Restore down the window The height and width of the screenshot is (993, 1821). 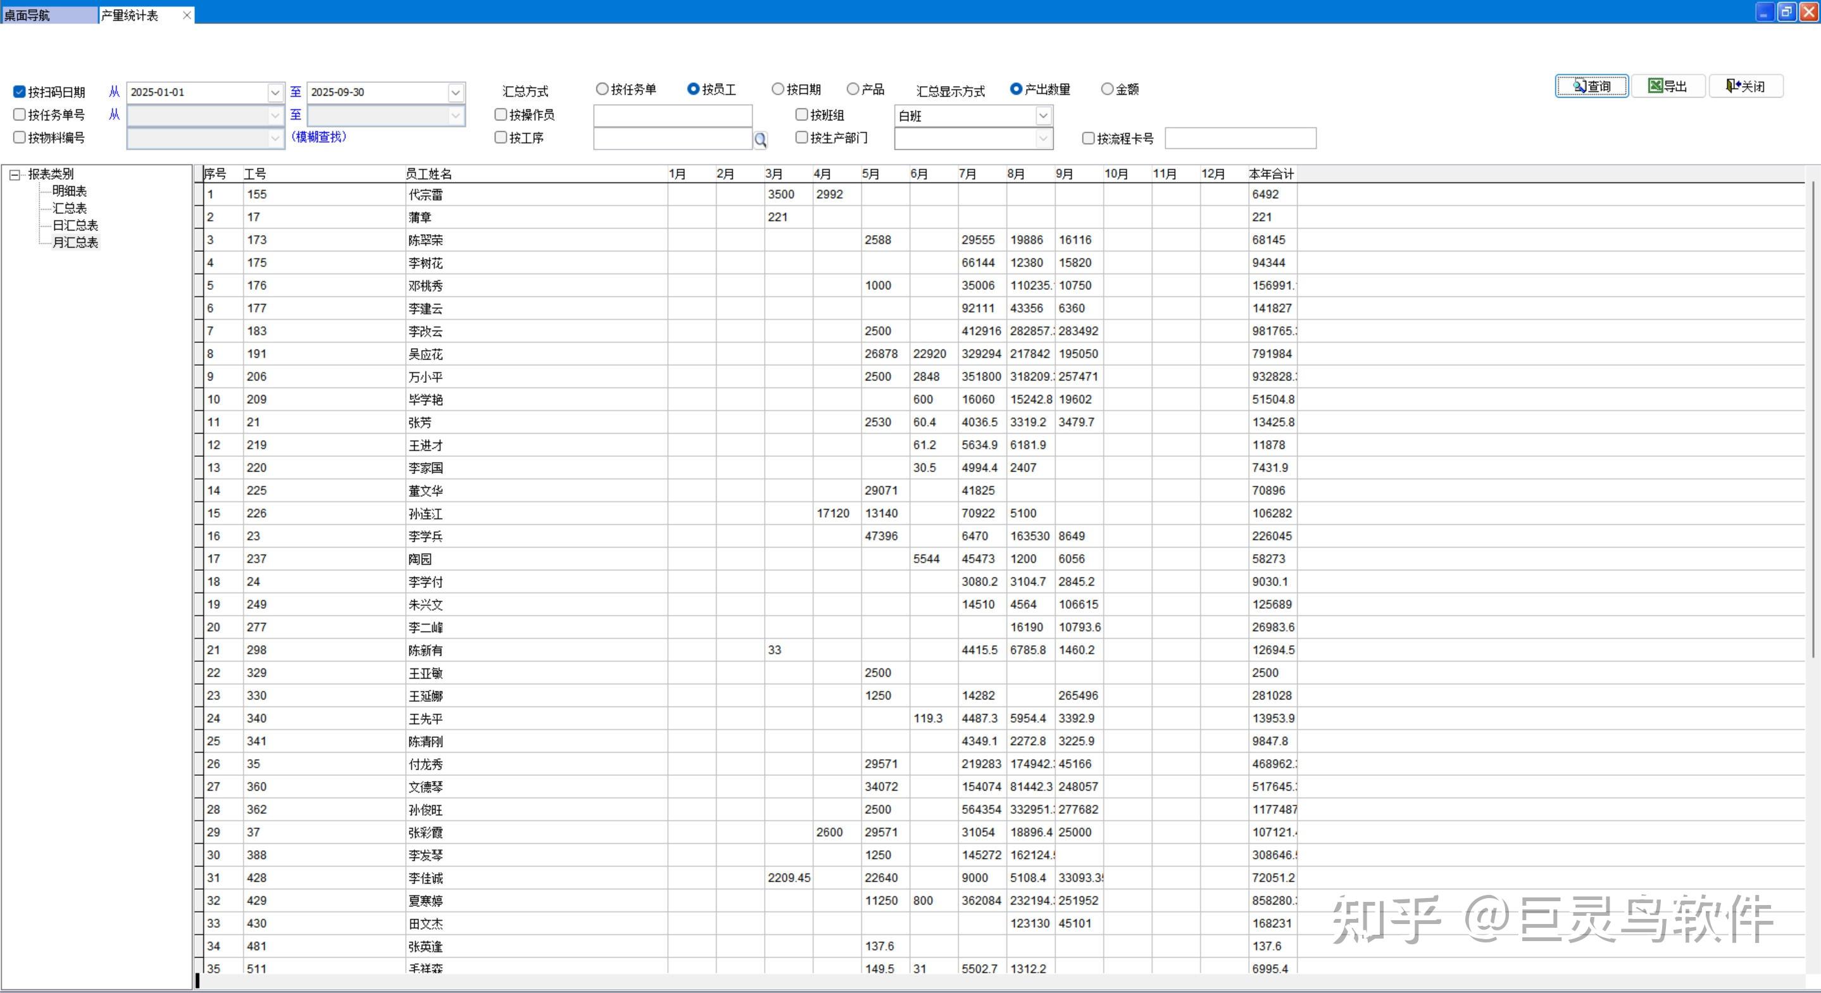[x=1786, y=11]
